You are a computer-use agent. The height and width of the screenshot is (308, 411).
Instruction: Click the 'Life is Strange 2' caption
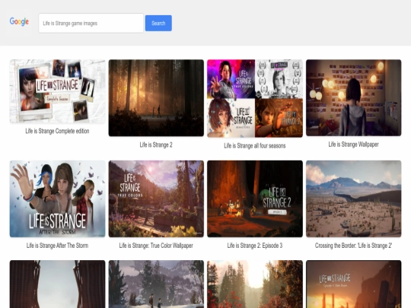click(x=156, y=144)
